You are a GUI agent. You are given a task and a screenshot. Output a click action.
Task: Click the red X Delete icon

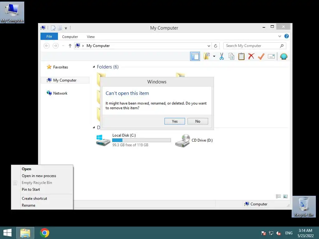[x=251, y=56]
